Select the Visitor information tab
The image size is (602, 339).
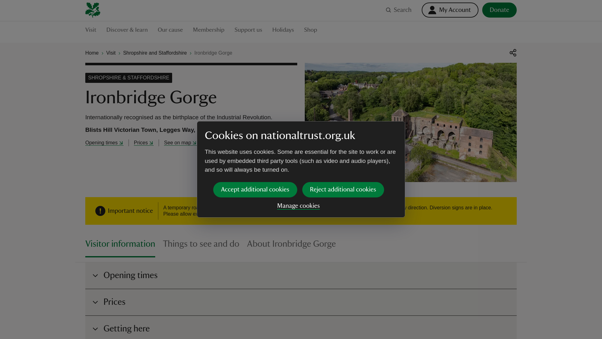(x=120, y=244)
